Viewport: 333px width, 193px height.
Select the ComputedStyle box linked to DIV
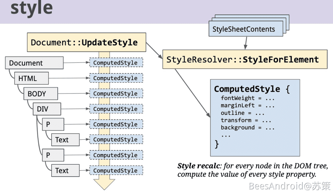pyautogui.click(x=116, y=109)
